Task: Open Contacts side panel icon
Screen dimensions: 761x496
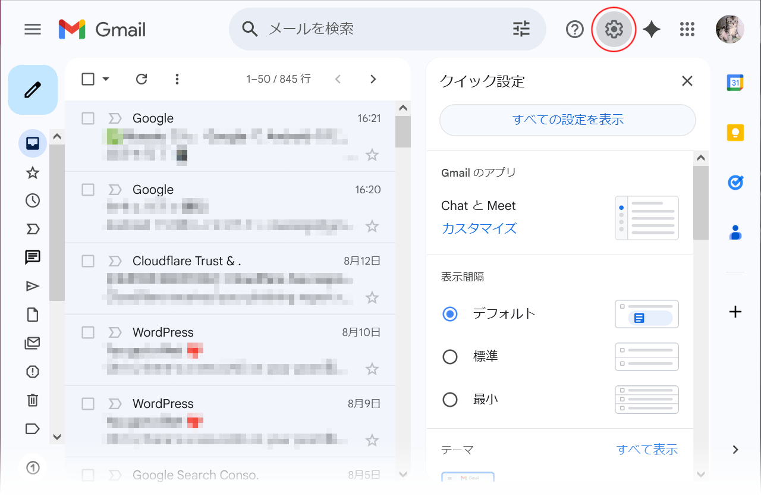Action: click(735, 232)
